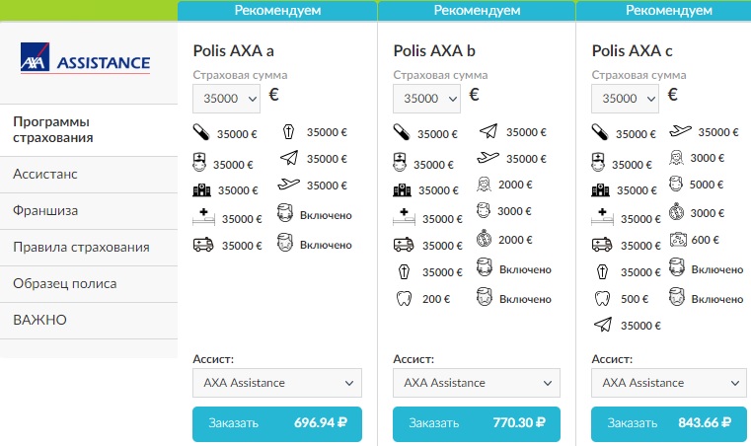Screen dimensions: 751x446
Task: Open the insurance sum dropdown for Polis AXA c
Action: point(625,99)
